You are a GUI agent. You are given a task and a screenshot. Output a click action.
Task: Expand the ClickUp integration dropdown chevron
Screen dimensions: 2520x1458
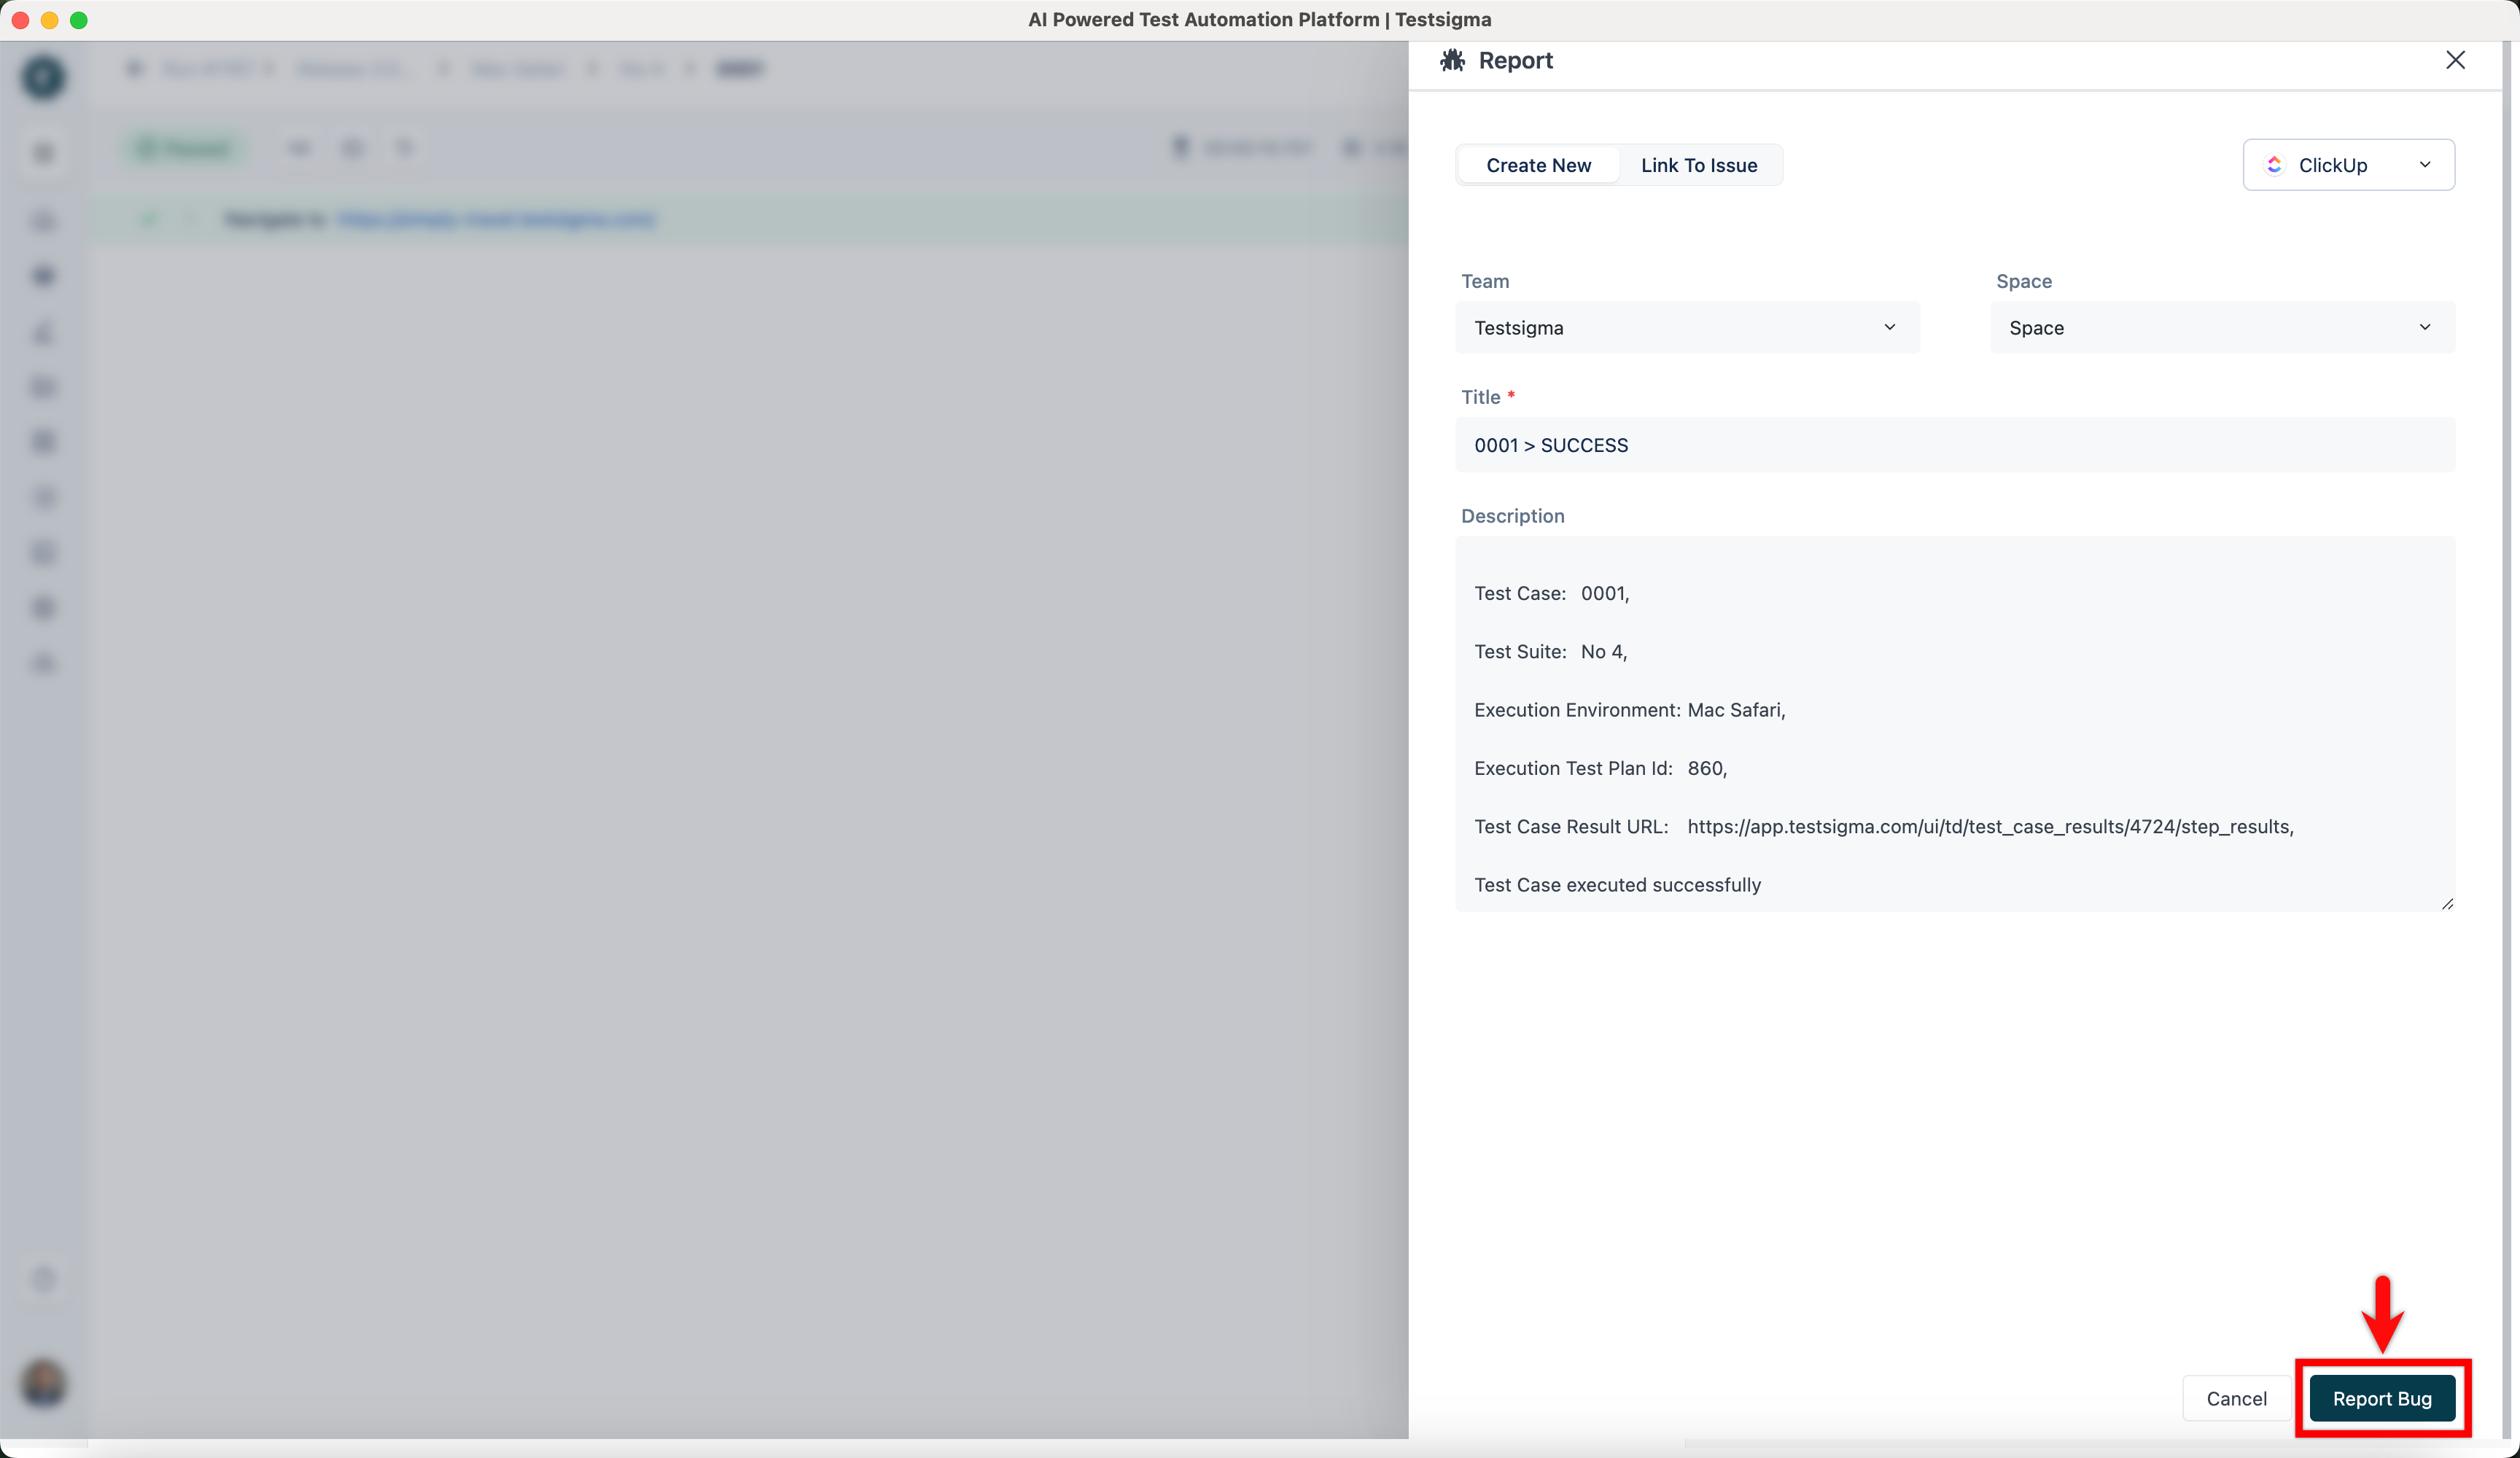2424,165
